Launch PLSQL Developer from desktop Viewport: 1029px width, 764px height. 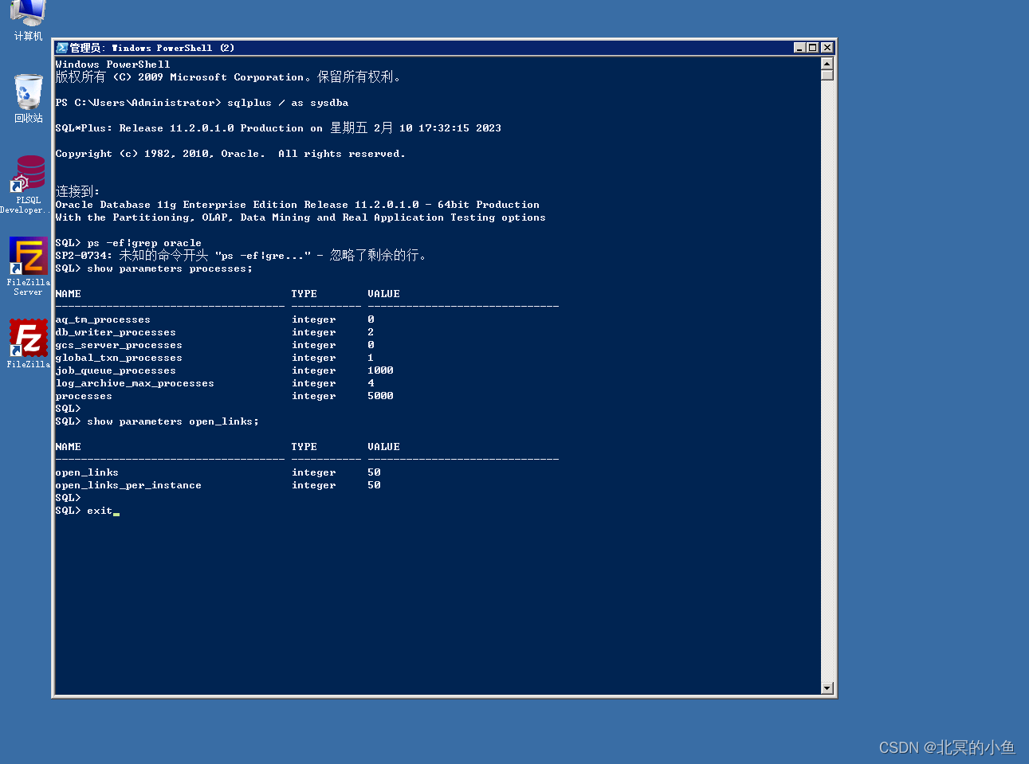[28, 184]
